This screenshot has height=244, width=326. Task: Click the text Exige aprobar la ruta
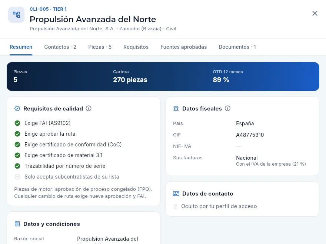click(50, 134)
